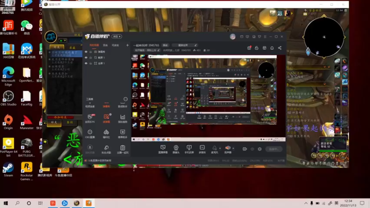Open the 全民乐PK tool
This screenshot has height=208, width=370.
[90, 119]
